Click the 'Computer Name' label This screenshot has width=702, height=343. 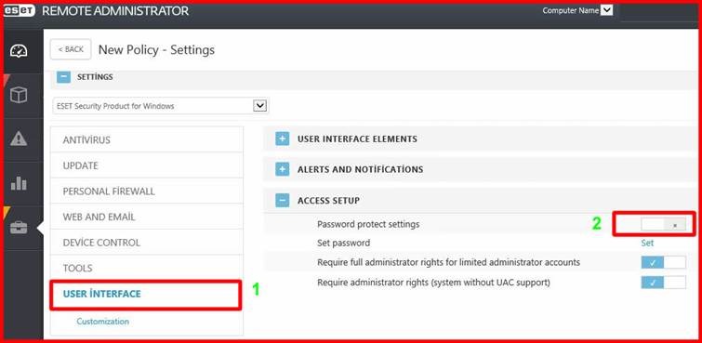pyautogui.click(x=570, y=10)
